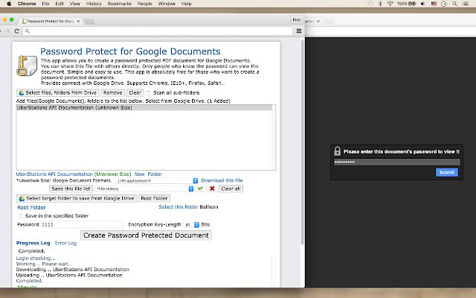This screenshot has height=298, width=476.
Task: Click the New link
Action: (x=139, y=174)
